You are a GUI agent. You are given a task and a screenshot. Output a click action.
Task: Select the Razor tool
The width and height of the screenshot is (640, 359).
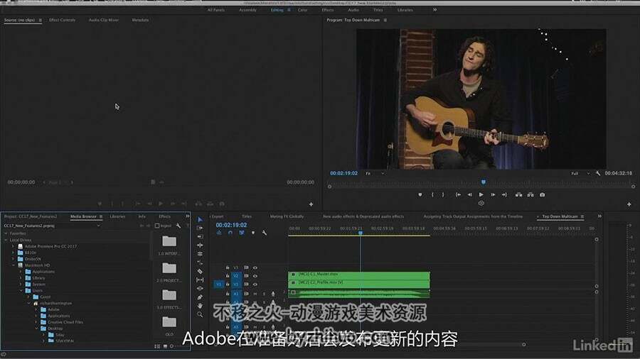click(200, 271)
